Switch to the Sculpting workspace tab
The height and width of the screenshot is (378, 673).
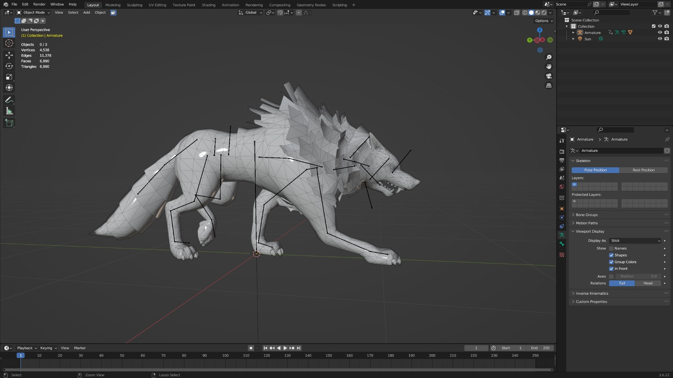[x=135, y=5]
